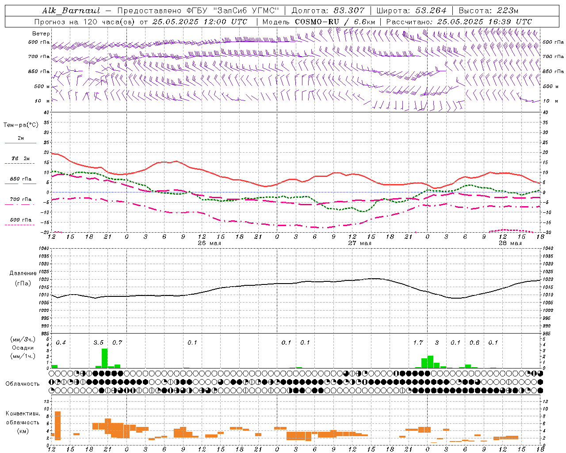This screenshot has width=566, height=453.
Task: Click the model label COSMO-RU / 6.6км
Action: click(x=335, y=22)
